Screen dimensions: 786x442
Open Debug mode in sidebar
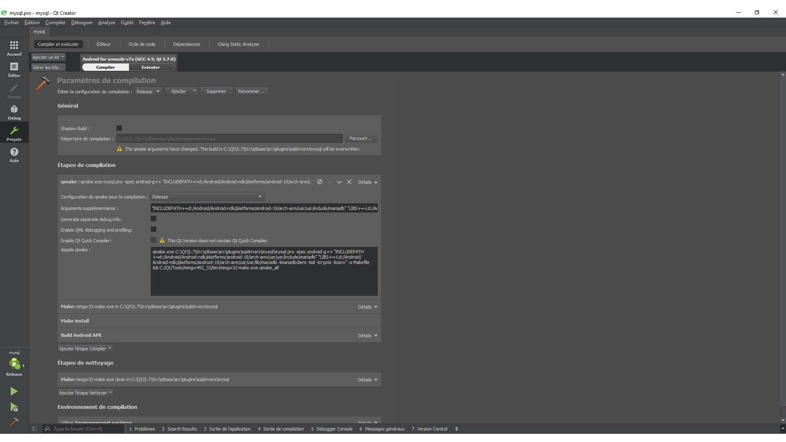pyautogui.click(x=14, y=112)
